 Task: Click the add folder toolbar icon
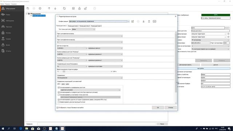pyautogui.click(x=28, y=8)
